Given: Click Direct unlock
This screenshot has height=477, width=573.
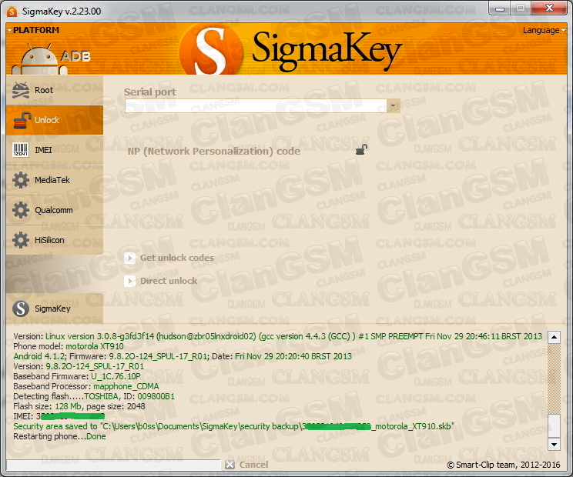Looking at the screenshot, I should click(x=161, y=281).
